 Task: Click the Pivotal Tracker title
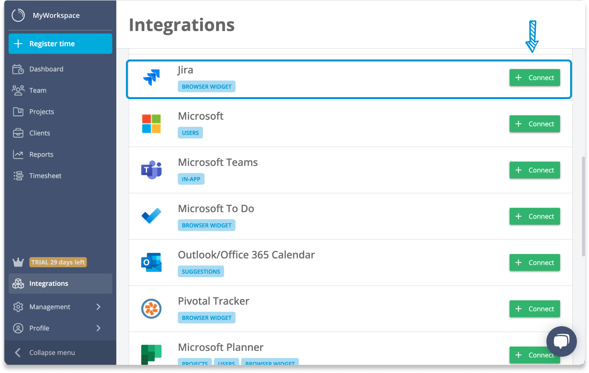click(214, 301)
